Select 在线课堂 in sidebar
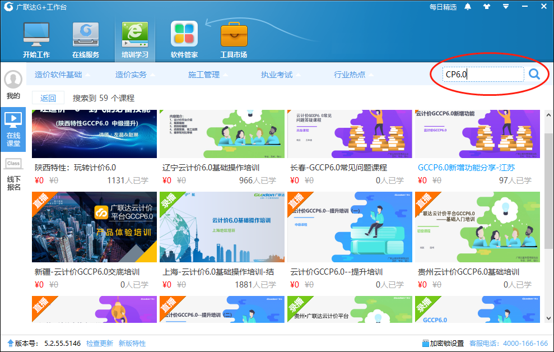The width and height of the screenshot is (554, 352). pyautogui.click(x=13, y=129)
